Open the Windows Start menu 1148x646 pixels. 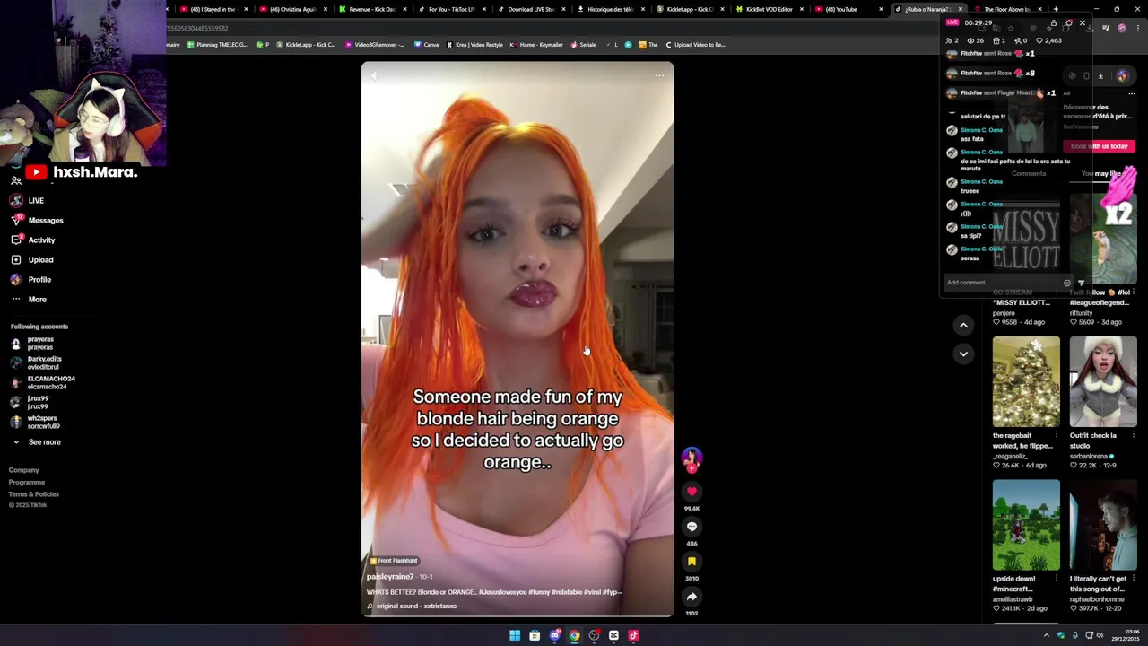[515, 635]
